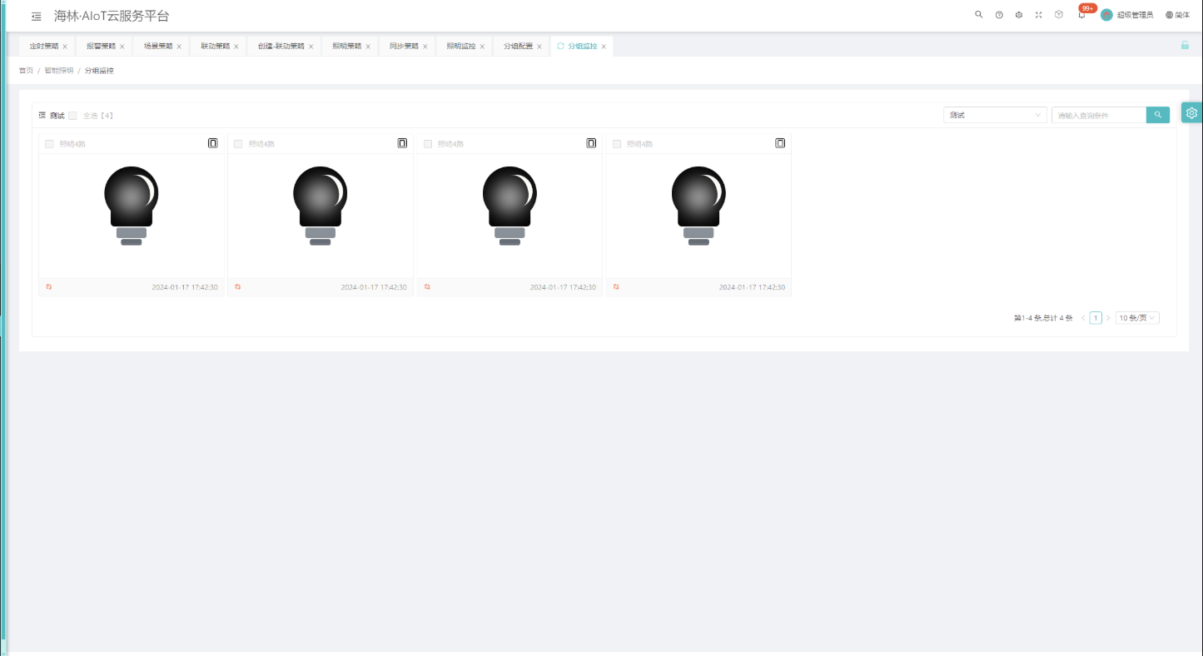
Task: Toggle fullscreen with the expand-arrows icon
Action: [x=1039, y=15]
